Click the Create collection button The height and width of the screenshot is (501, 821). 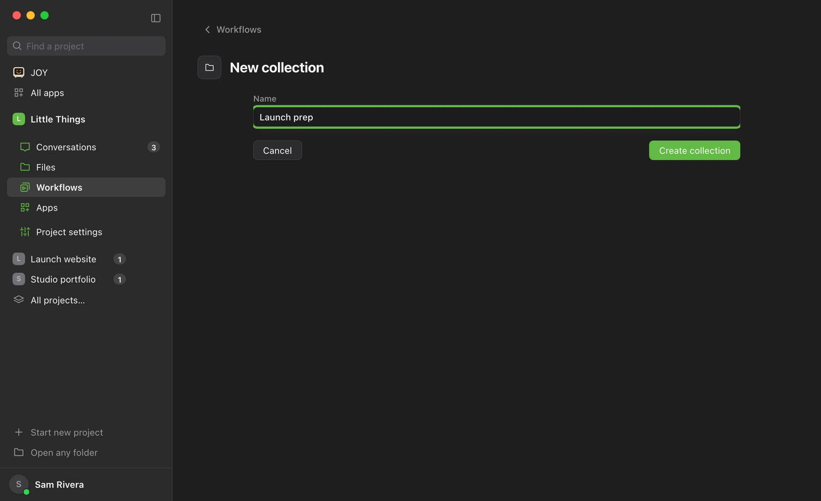694,150
